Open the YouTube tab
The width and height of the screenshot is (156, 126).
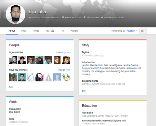pos(50,31)
